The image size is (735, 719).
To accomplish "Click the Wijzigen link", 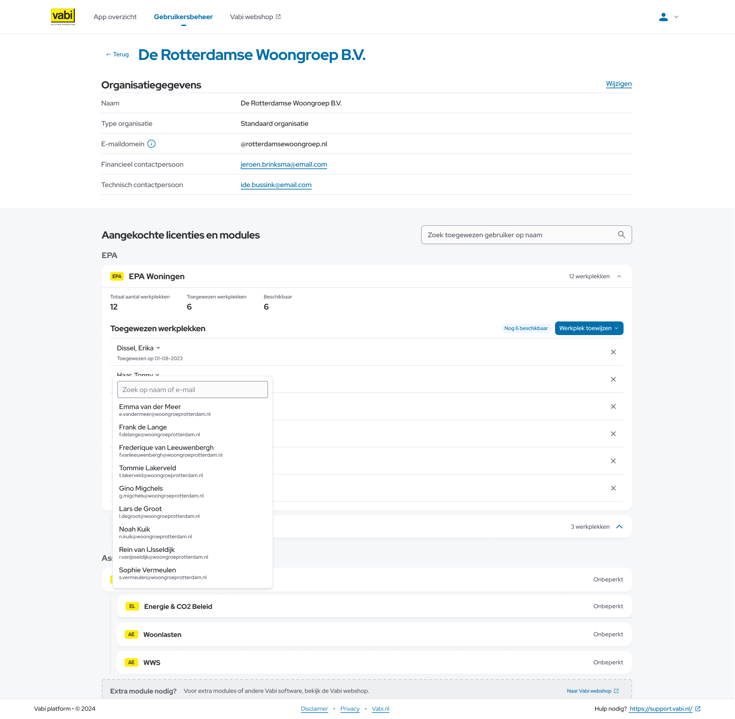I will point(618,84).
